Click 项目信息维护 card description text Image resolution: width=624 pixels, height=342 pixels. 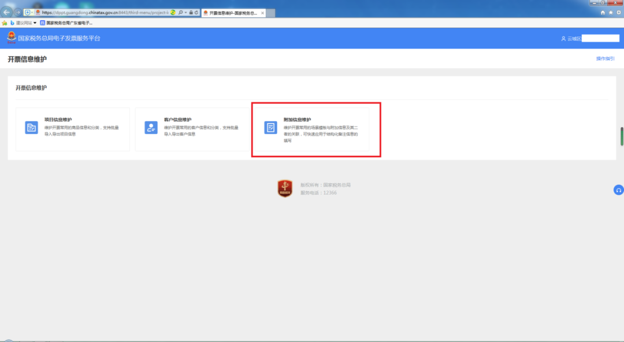81,131
